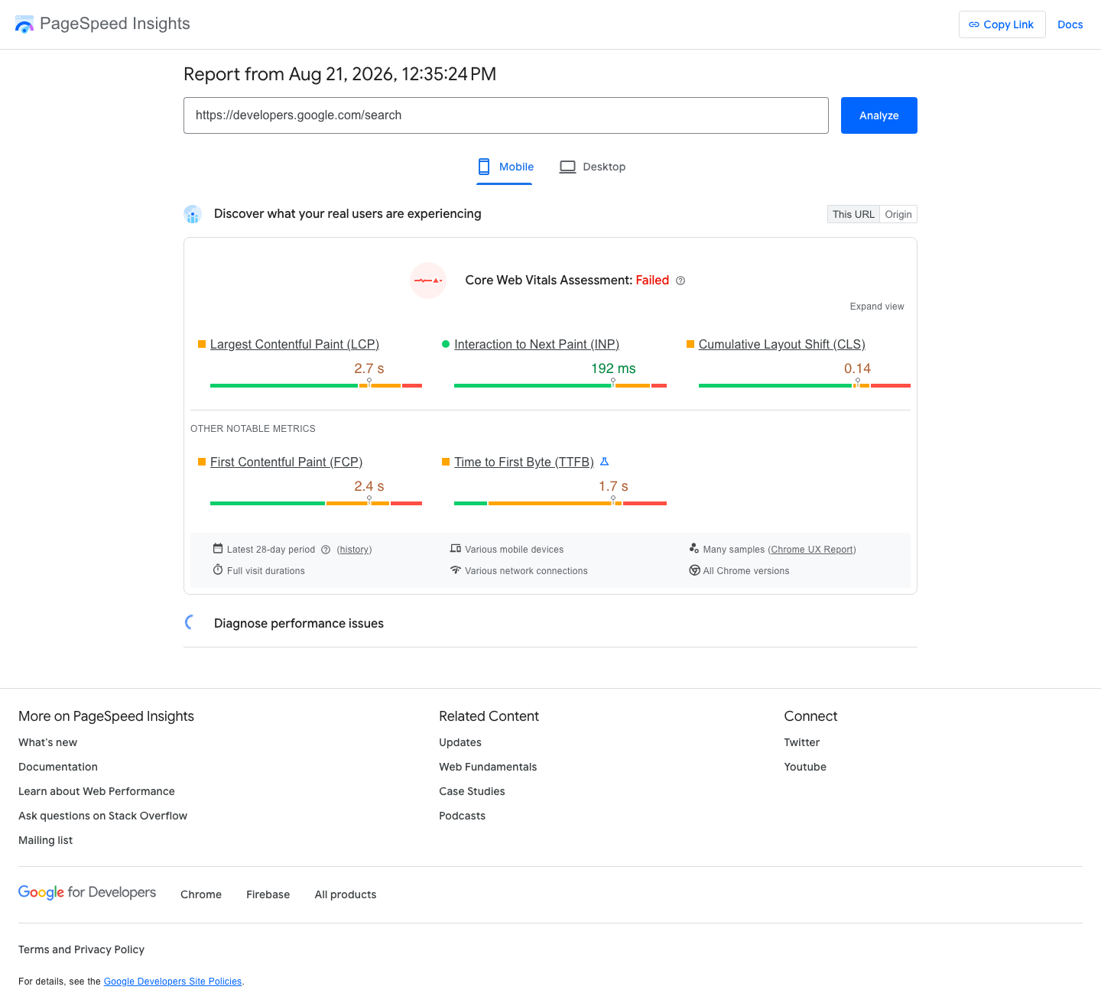Select the Origin toggle

tap(898, 214)
